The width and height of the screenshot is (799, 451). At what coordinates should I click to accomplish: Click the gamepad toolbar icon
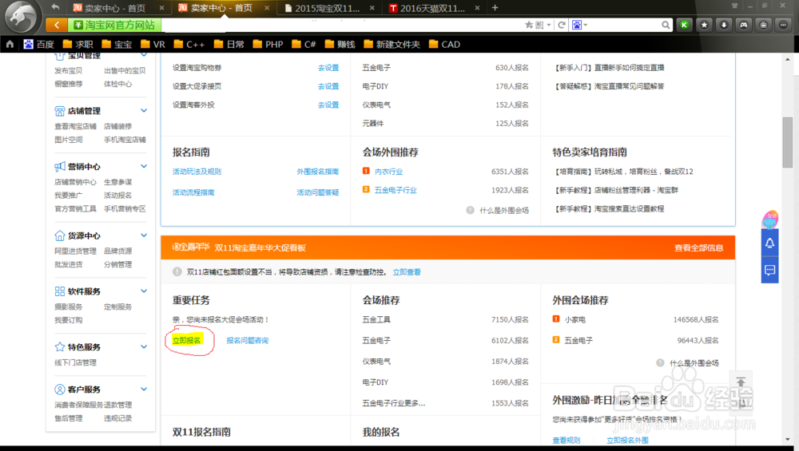(744, 25)
